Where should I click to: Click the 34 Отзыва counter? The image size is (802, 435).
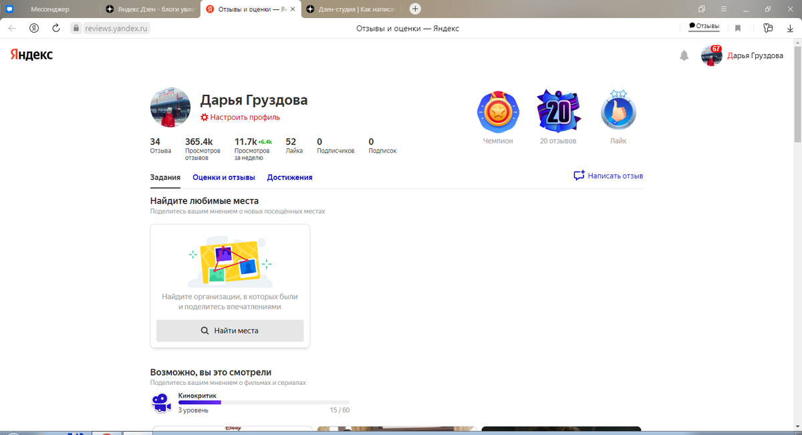[160, 146]
